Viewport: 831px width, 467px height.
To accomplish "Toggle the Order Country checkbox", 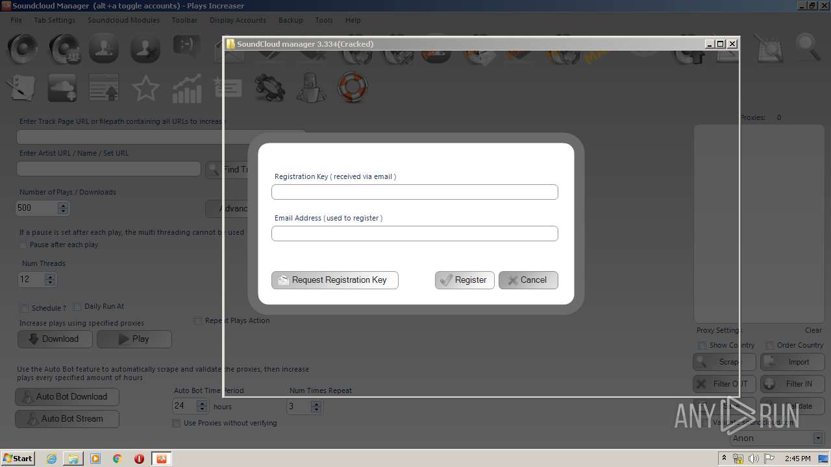I will [x=769, y=345].
